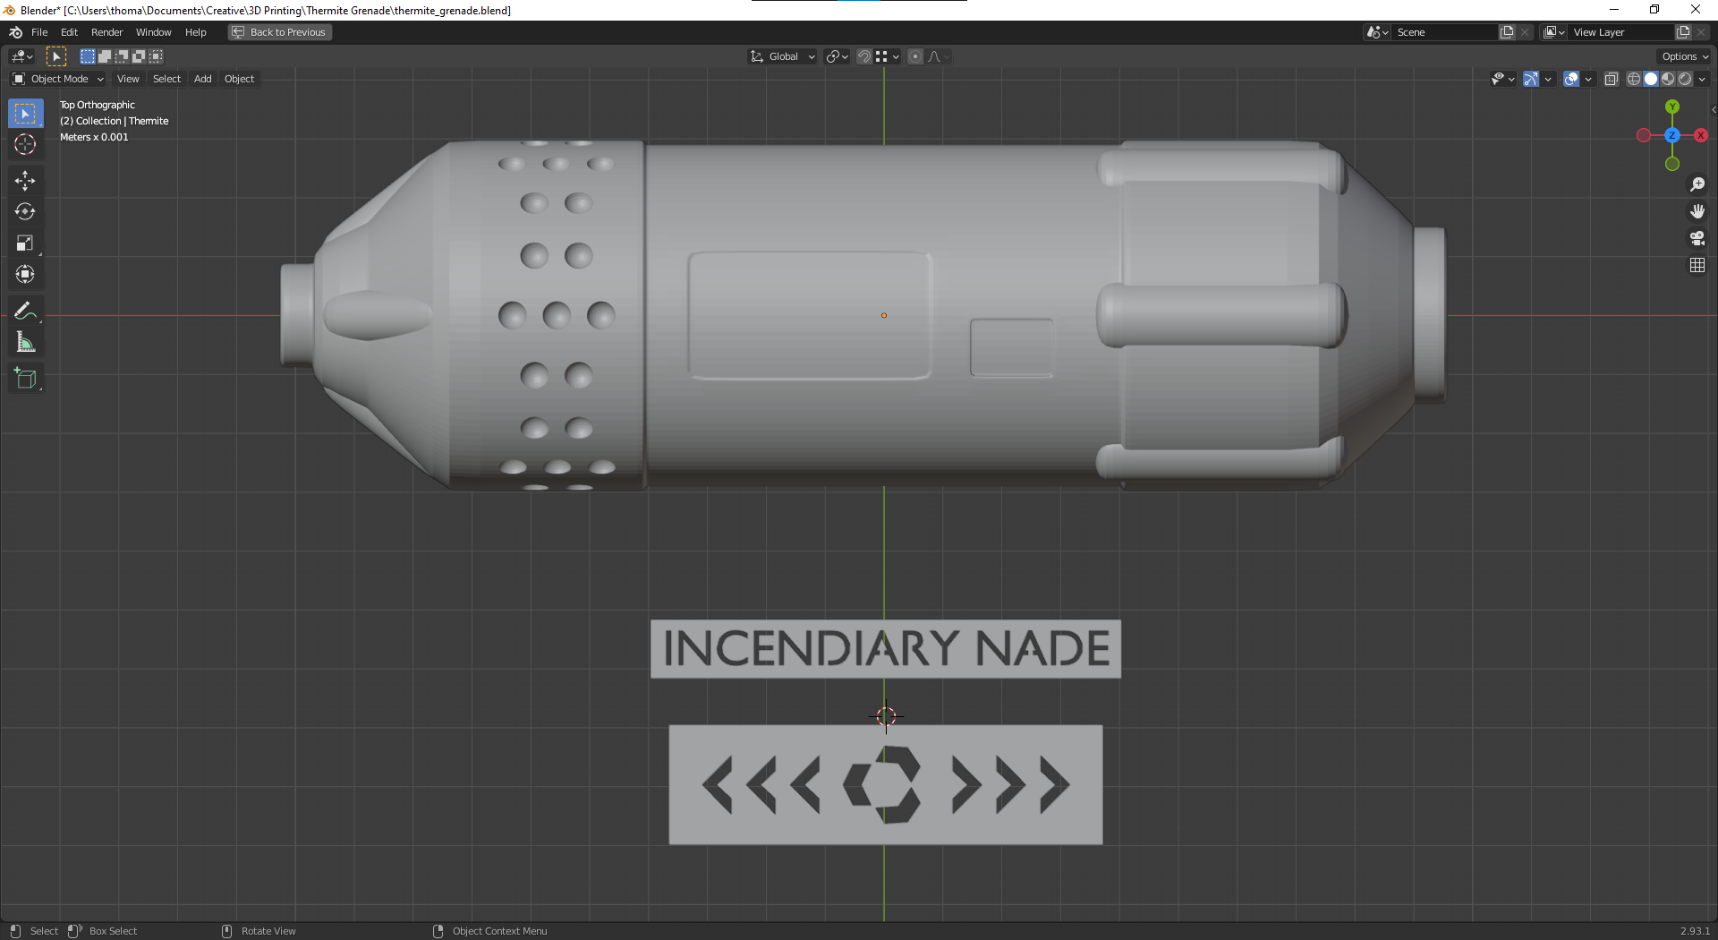Choose the Add Cube tool
This screenshot has width=1718, height=940.
tap(25, 377)
